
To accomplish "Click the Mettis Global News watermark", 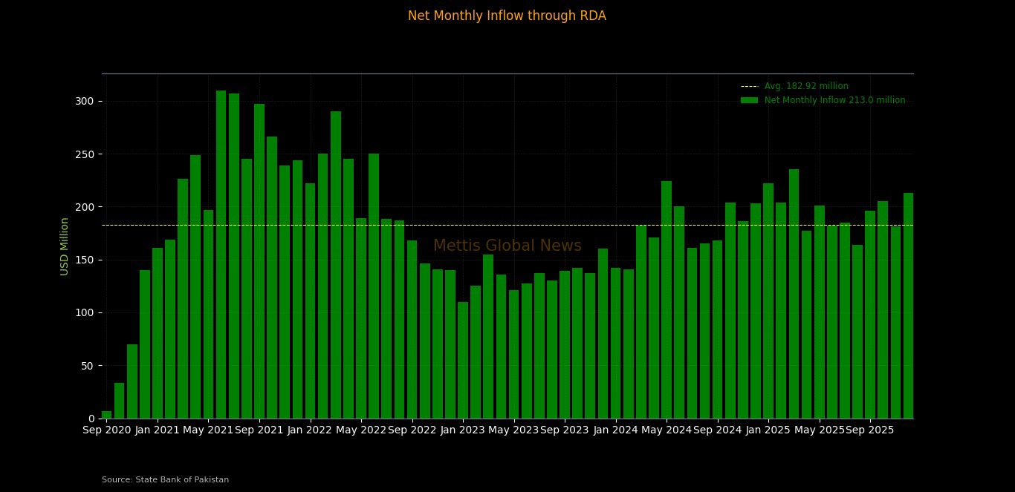I will click(507, 245).
